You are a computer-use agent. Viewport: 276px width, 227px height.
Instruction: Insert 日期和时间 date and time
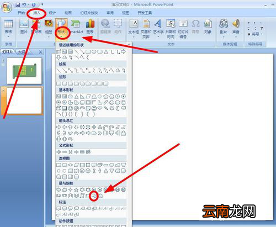pyautogui.click(x=171, y=29)
